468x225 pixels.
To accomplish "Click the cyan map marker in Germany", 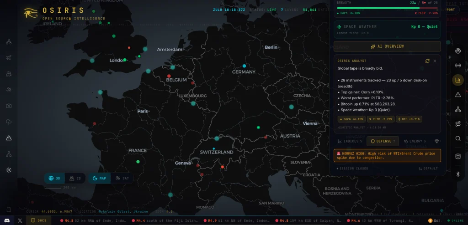I will coord(244,66).
